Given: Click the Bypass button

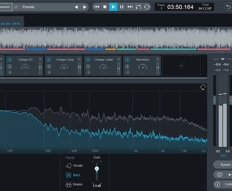Looking at the screenshot, I should tap(223, 164).
